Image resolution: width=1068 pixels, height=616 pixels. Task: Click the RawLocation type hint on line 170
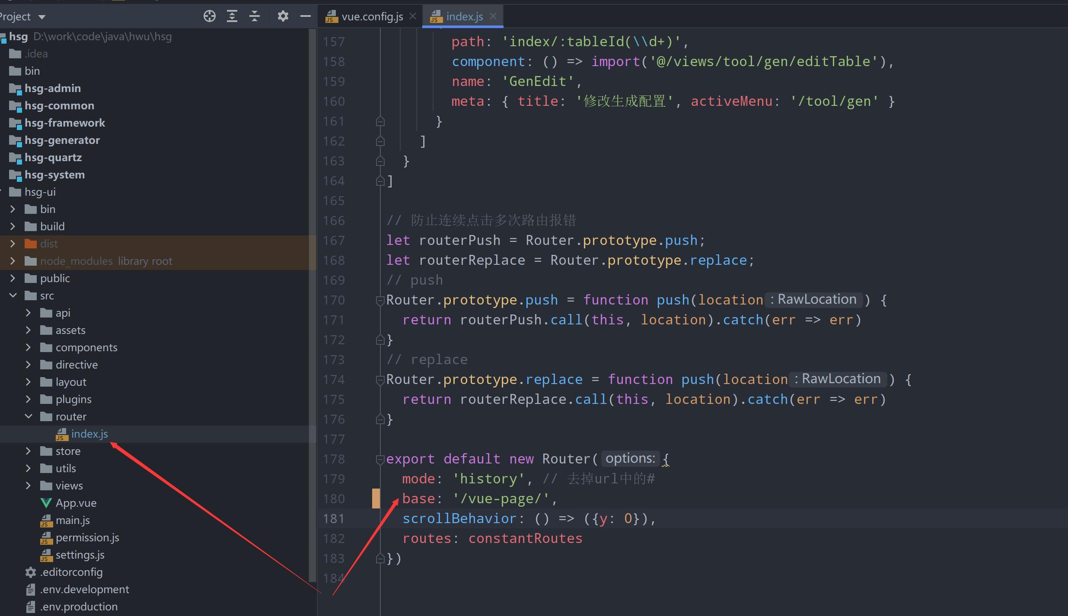[813, 299]
